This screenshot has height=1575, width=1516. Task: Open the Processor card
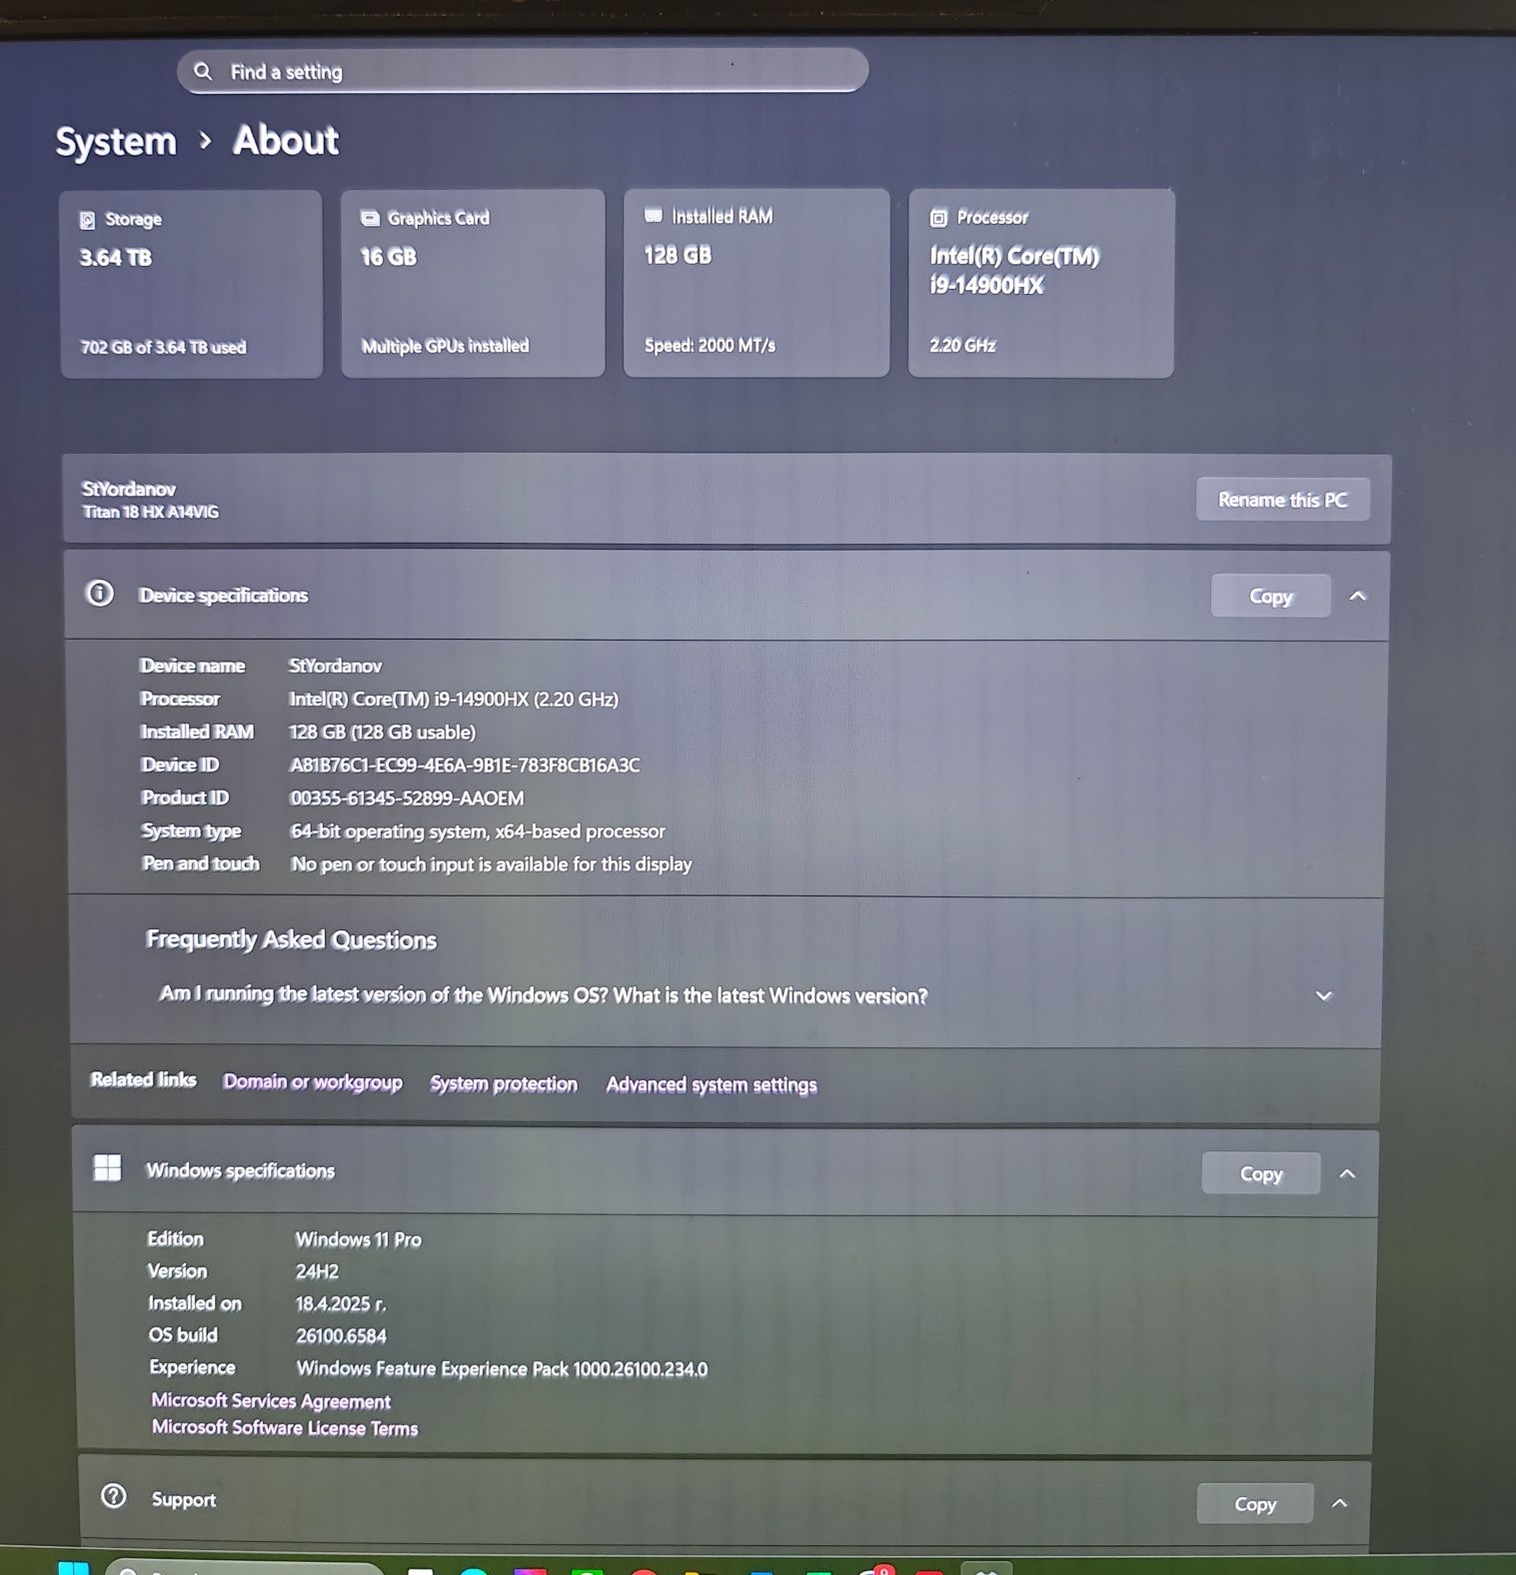point(1041,283)
